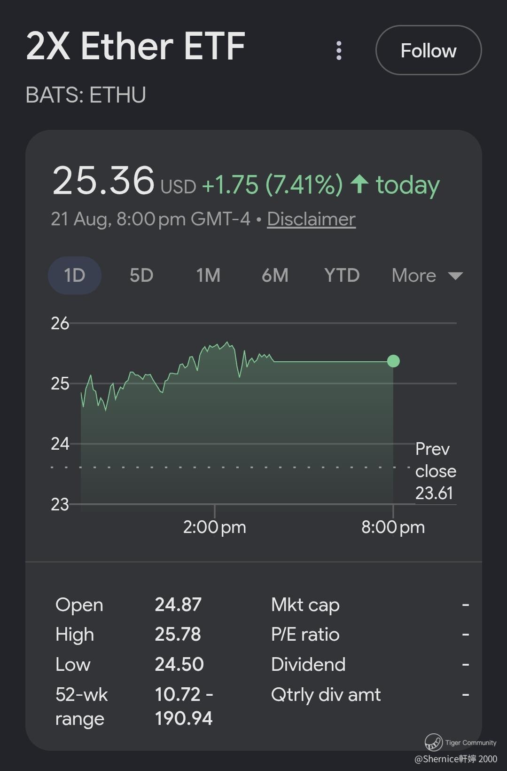The width and height of the screenshot is (507, 771).
Task: Click the 8:00 pm time axis marker
Action: click(393, 527)
